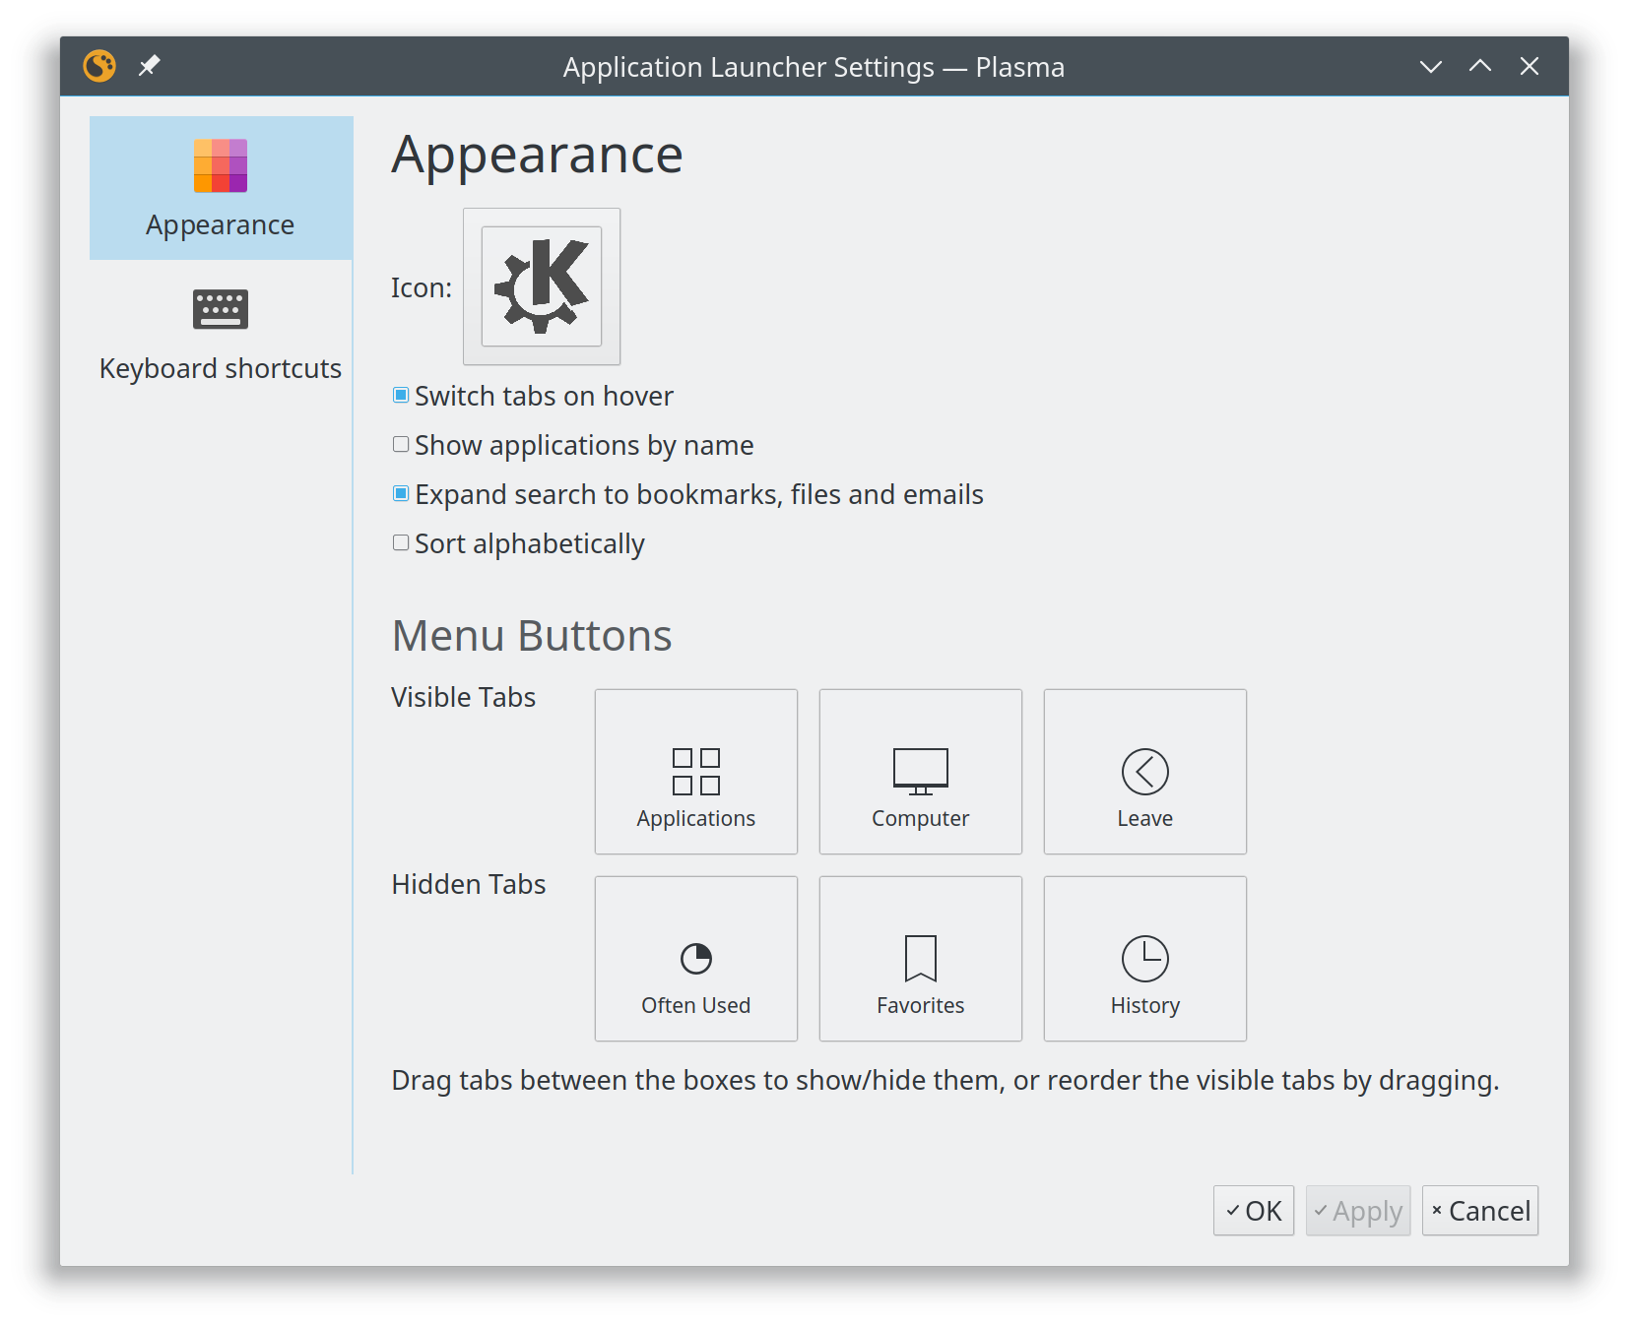Click the Plasma palette icon in the titlebar
This screenshot has width=1629, height=1326.
tap(99, 66)
